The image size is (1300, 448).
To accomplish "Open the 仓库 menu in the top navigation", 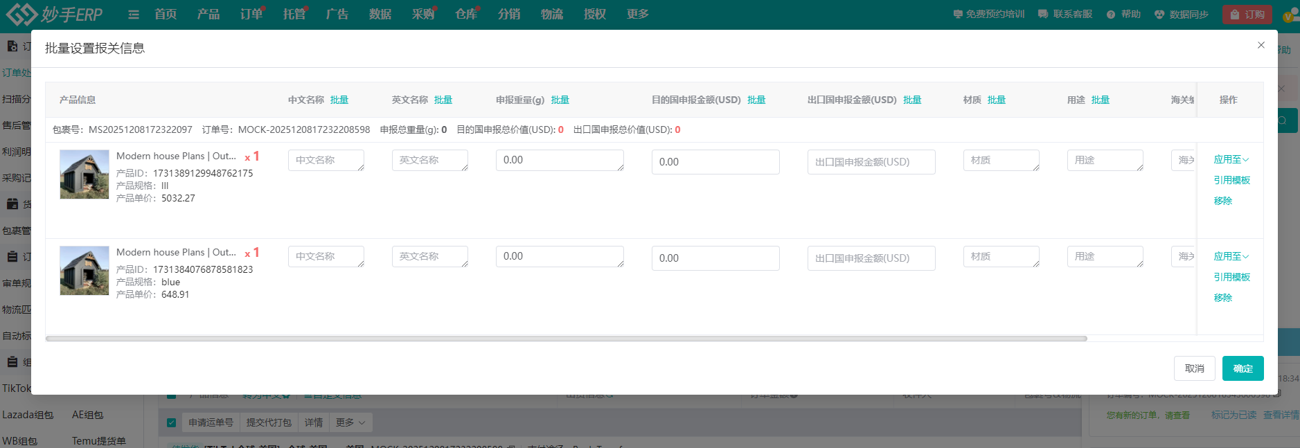I will (x=466, y=15).
